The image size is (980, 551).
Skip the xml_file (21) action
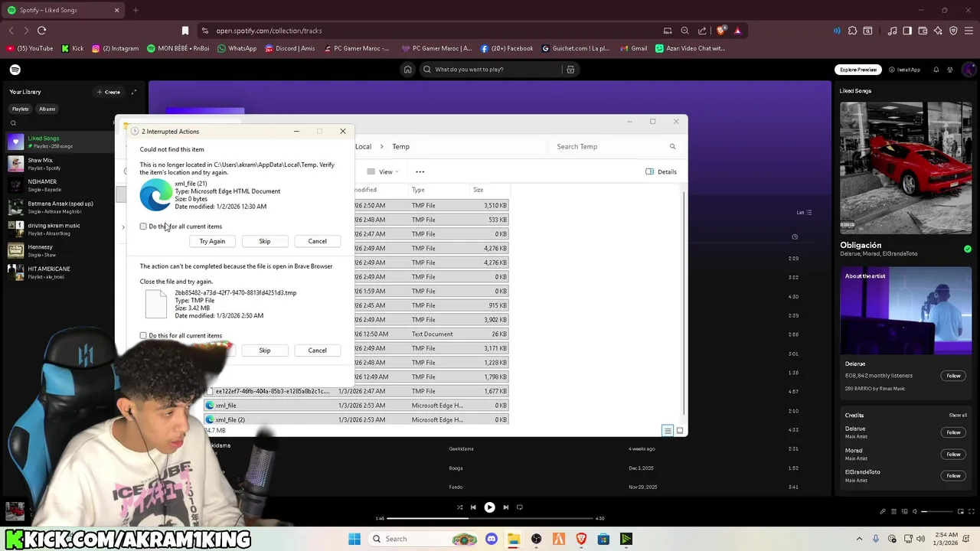(264, 242)
